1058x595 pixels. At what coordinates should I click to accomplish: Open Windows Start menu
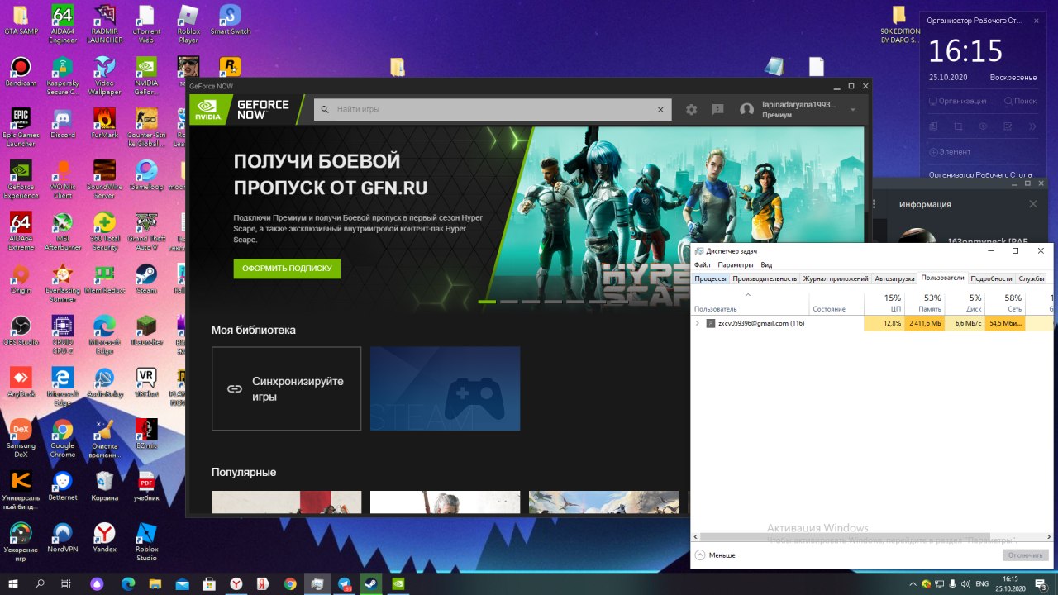pos(12,583)
